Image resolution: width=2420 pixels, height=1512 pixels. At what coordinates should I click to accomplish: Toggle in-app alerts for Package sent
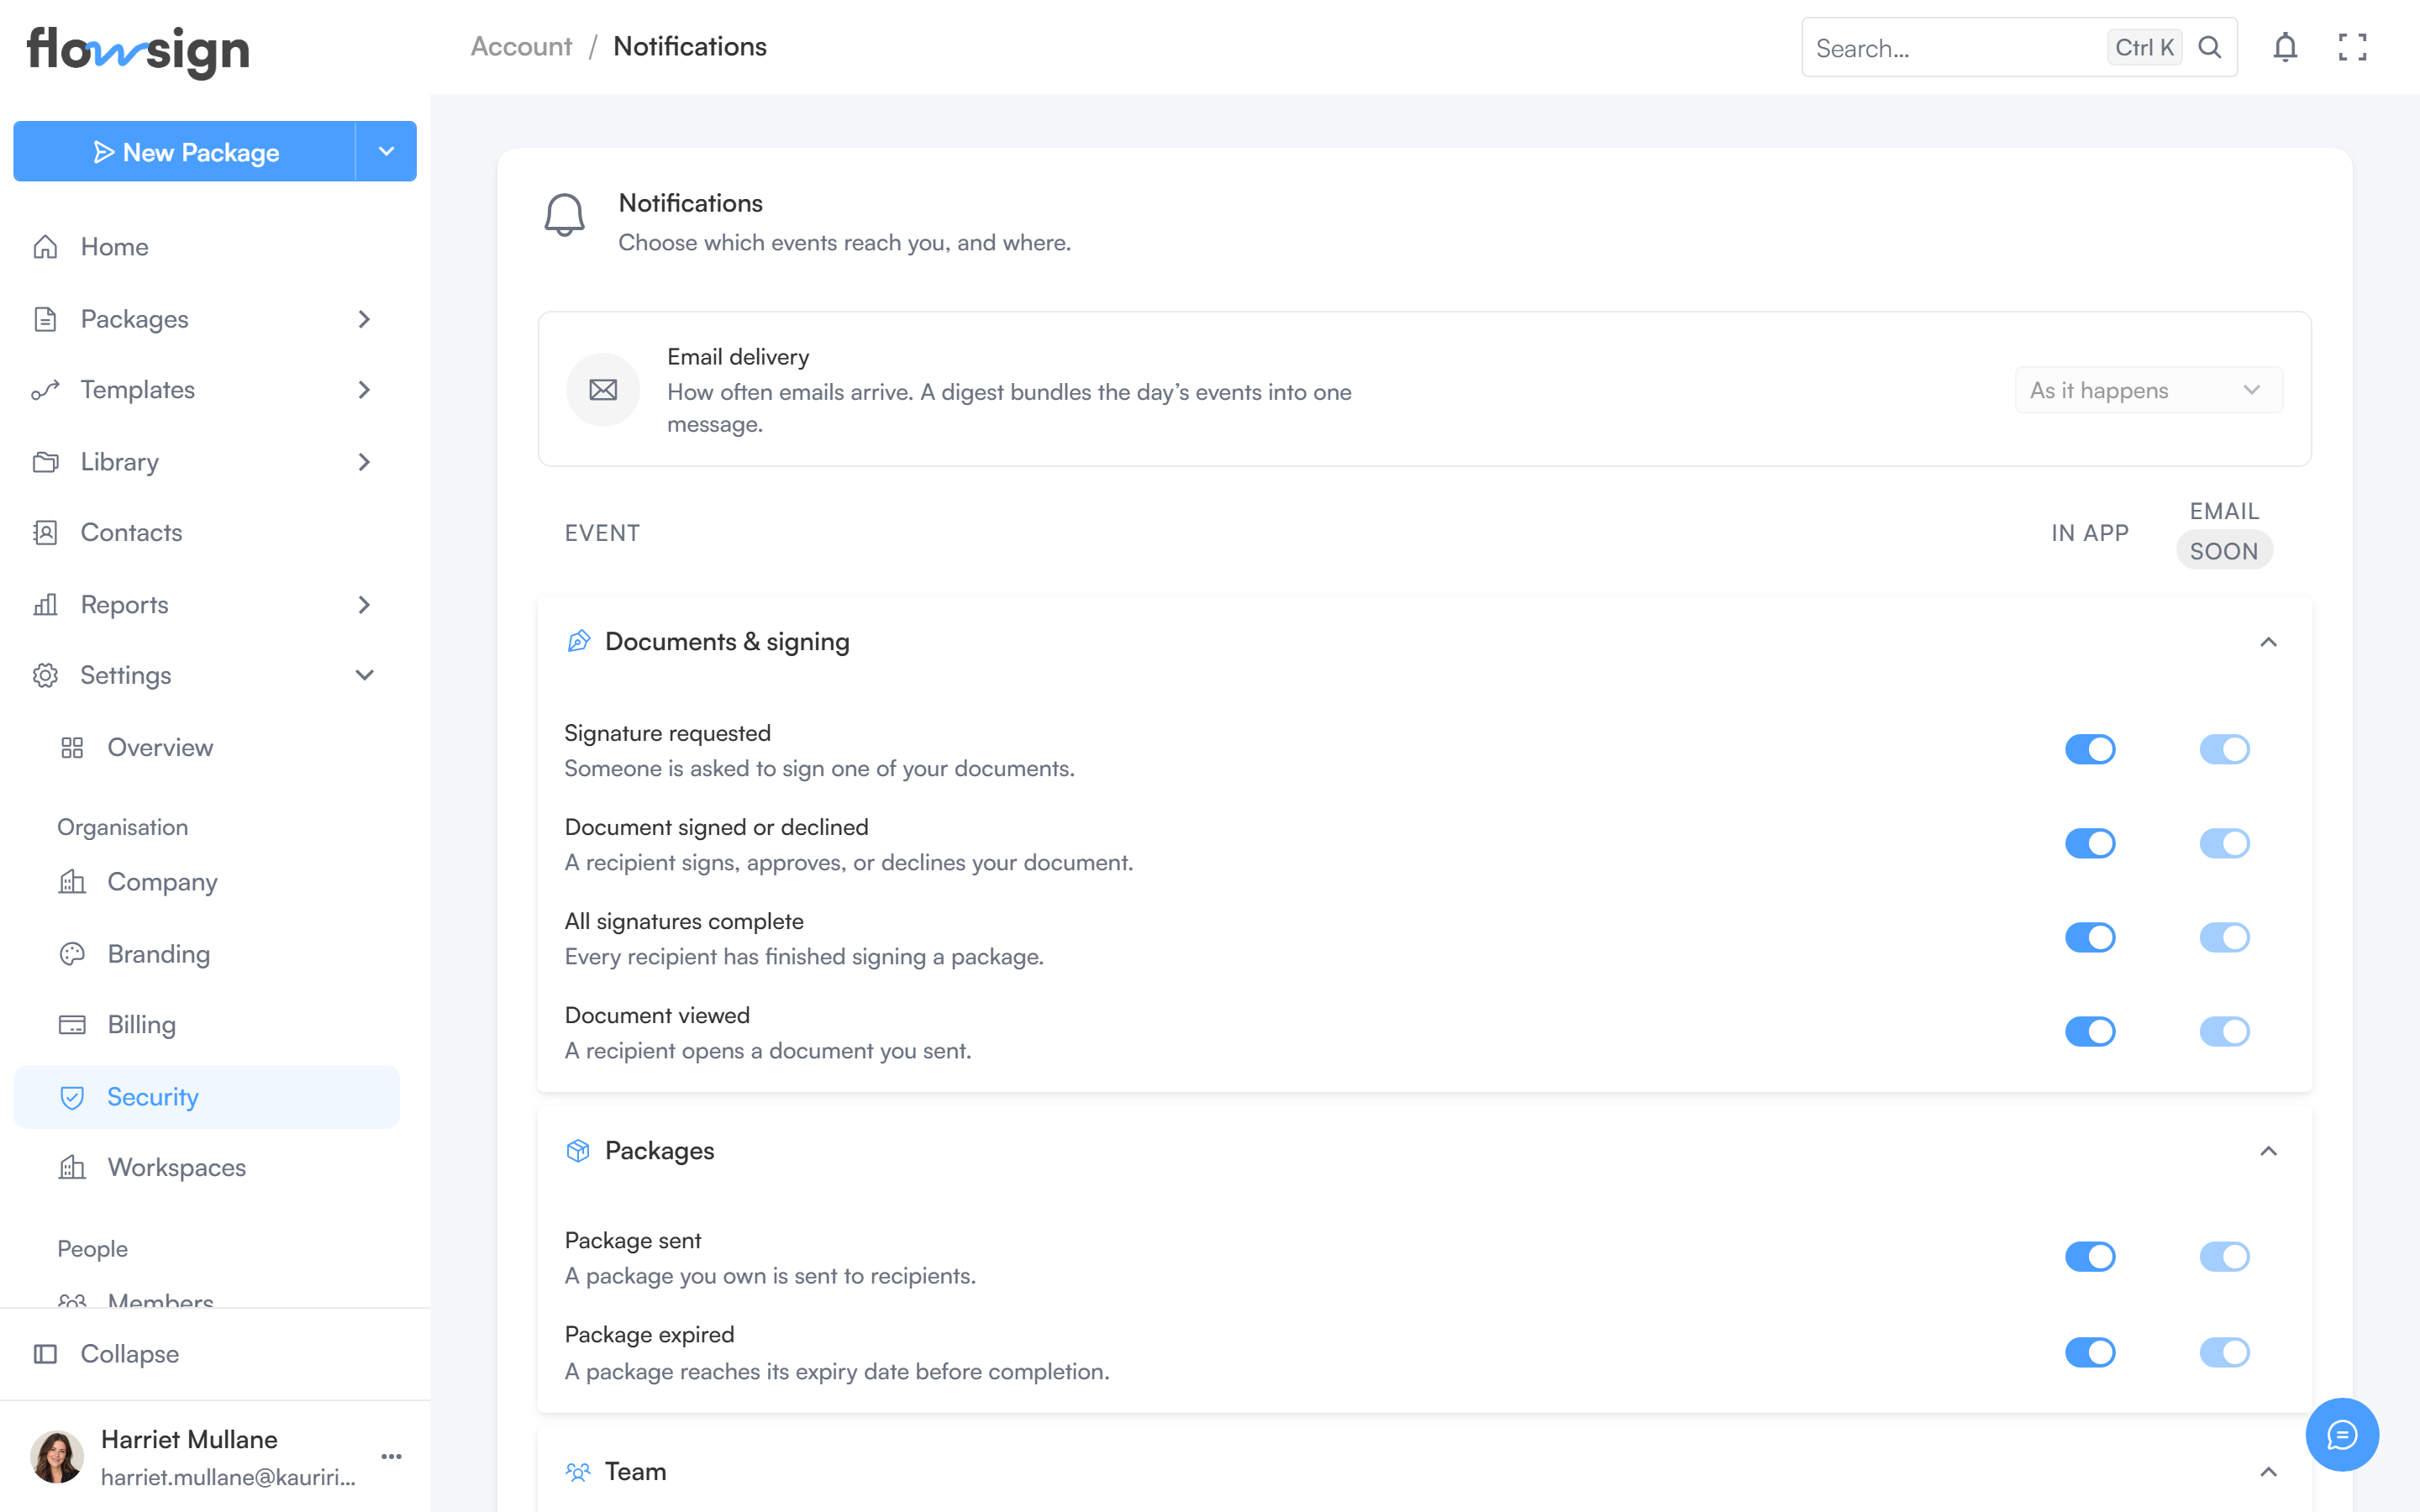pyautogui.click(x=2090, y=1256)
